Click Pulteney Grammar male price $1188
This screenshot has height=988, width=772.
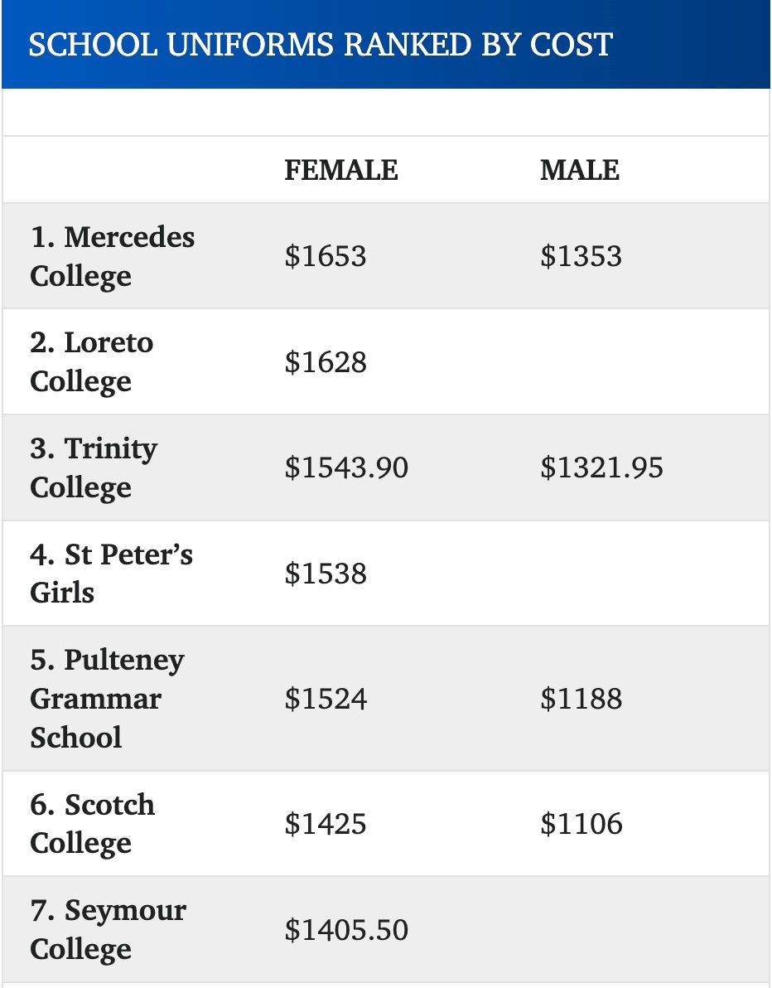pos(581,699)
